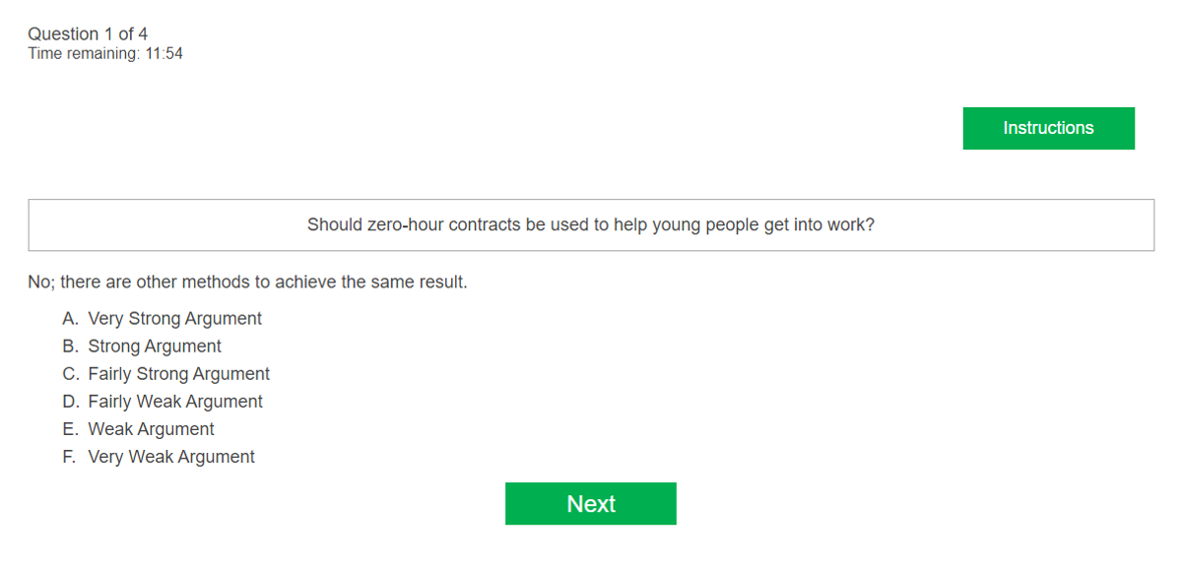Click the 11:54 countdown time value
The image size is (1182, 568).
click(164, 54)
